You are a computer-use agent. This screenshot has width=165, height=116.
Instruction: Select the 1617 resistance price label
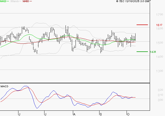pyautogui.click(x=159, y=25)
